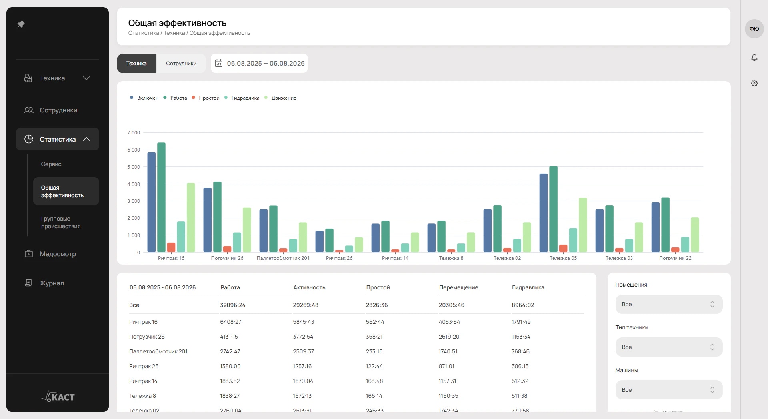
Task: Click the Техника forklift icon in sidebar
Action: (x=28, y=78)
